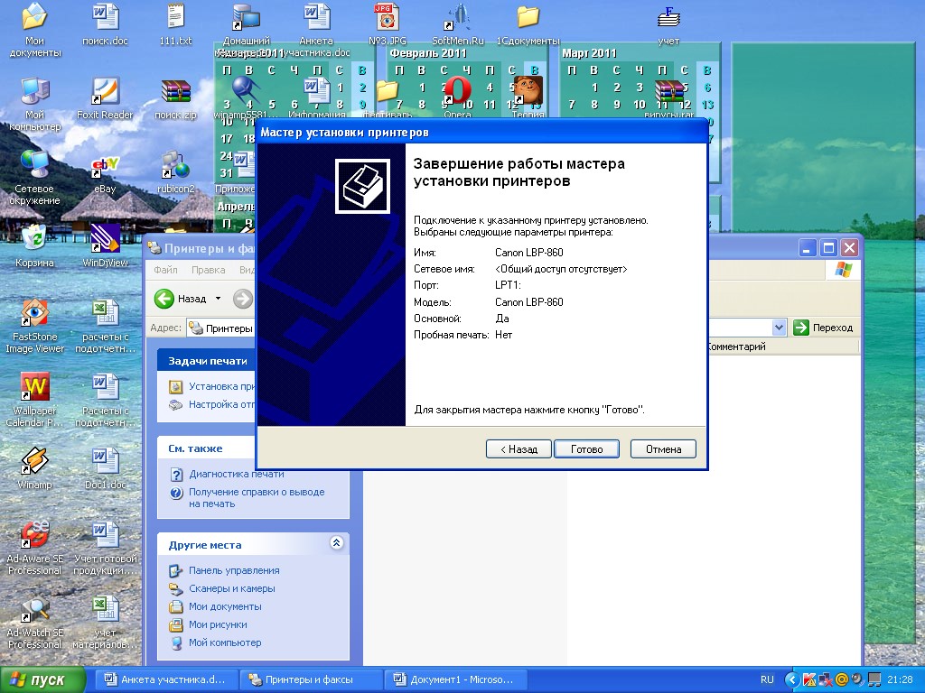Collapse the Другие места panel
The height and width of the screenshot is (693, 925).
336,543
